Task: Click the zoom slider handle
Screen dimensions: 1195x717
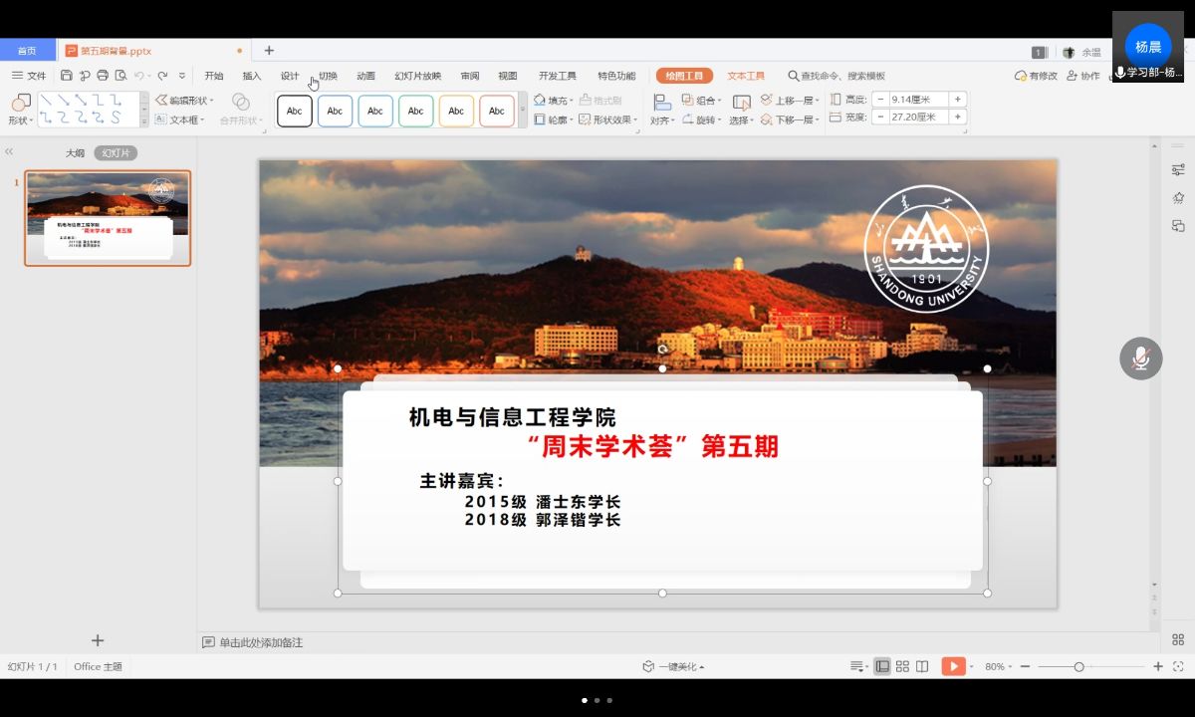Action: 1078,666
